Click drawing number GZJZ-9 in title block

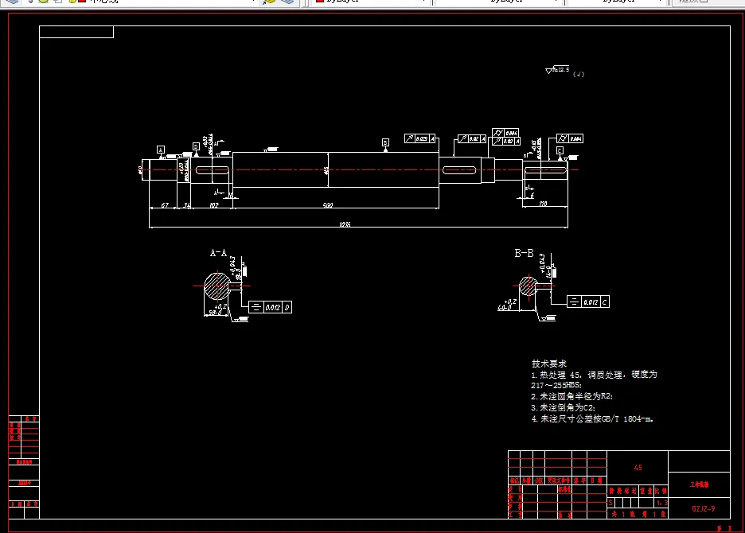pyautogui.click(x=703, y=508)
